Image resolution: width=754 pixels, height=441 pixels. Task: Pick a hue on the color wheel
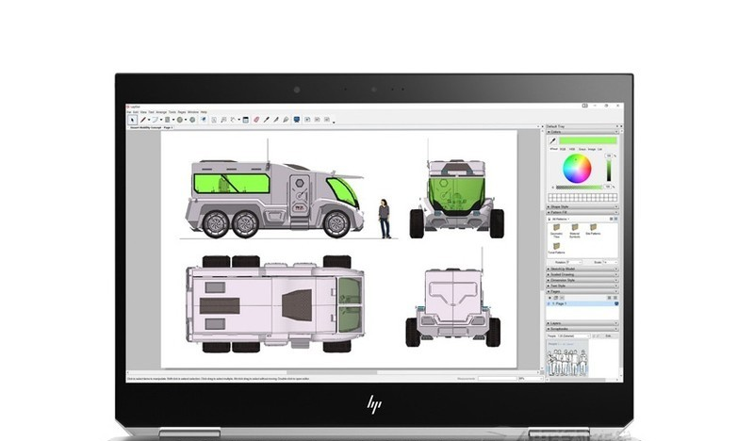[577, 169]
